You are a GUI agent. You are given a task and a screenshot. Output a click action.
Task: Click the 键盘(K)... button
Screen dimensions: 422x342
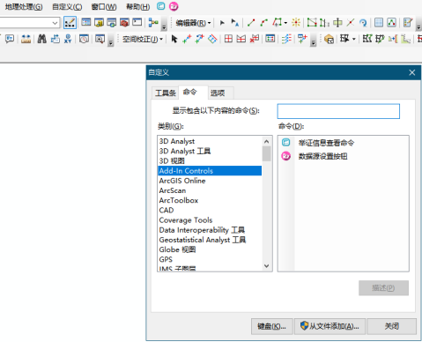(271, 326)
